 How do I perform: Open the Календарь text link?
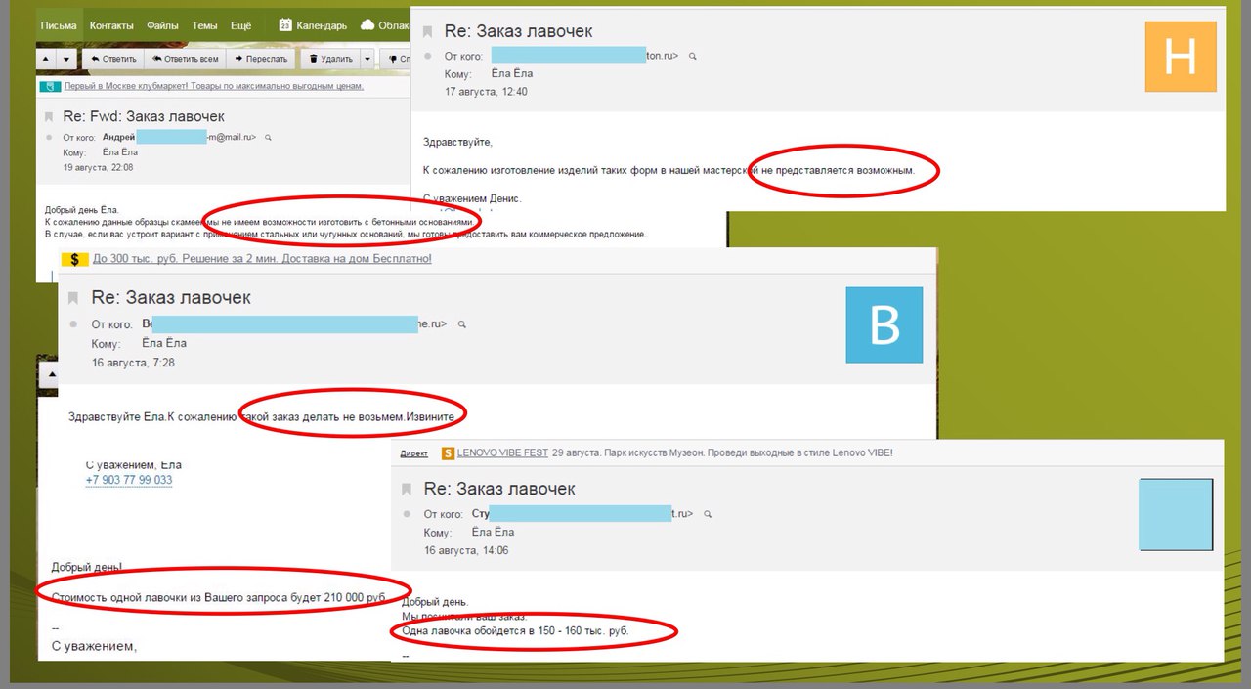(321, 25)
